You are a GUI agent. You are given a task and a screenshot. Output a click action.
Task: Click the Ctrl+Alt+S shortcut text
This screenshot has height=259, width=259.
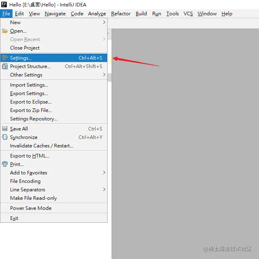[90, 58]
